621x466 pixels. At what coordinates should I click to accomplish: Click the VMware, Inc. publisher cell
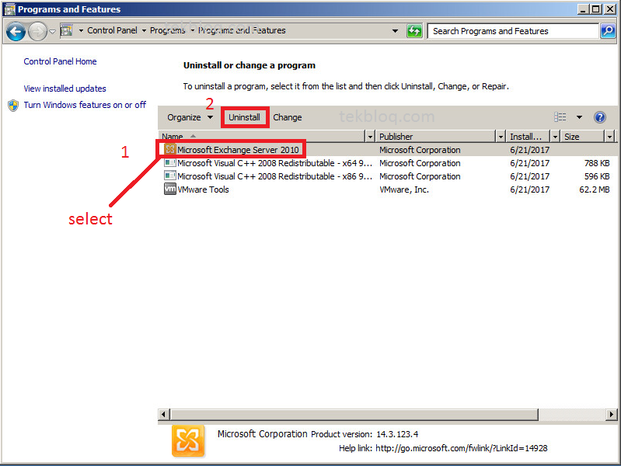point(404,190)
